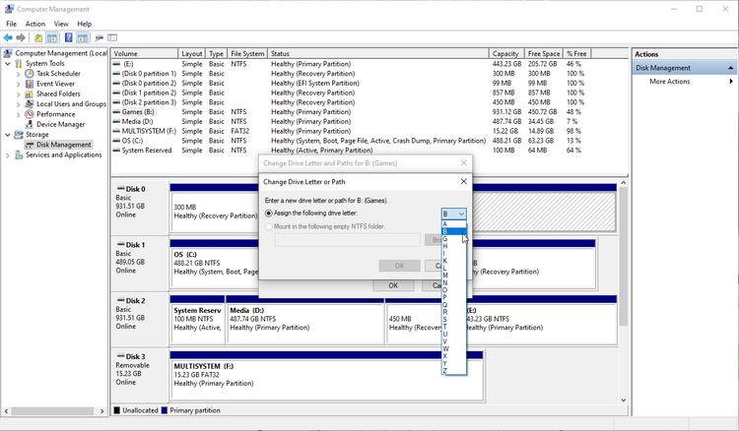739x431 pixels.
Task: Click the System Tools wrench icon
Action: click(19, 64)
